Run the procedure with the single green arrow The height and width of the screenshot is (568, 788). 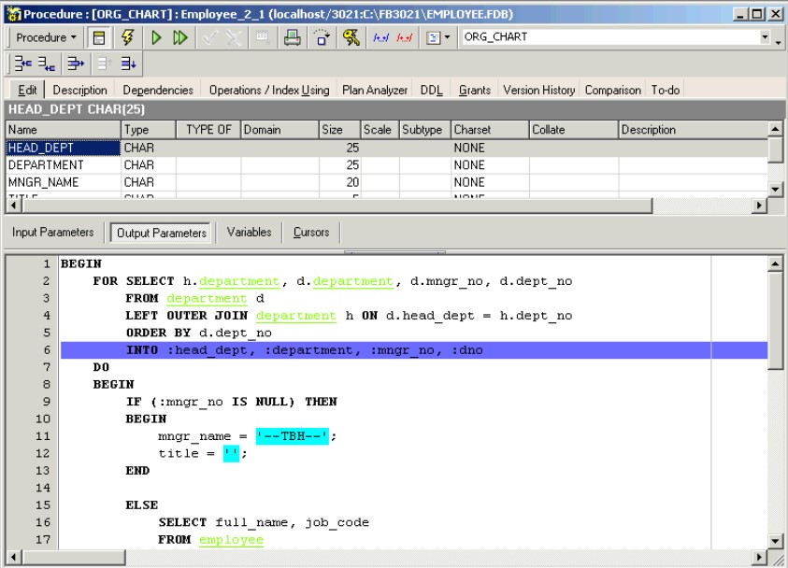pos(156,37)
